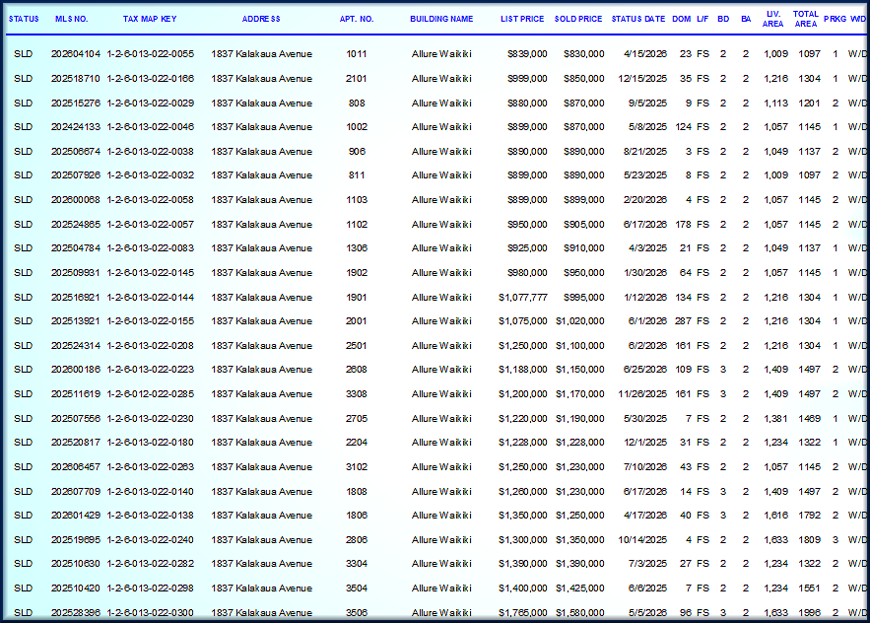Click the MLS NO. column header

coord(72,19)
